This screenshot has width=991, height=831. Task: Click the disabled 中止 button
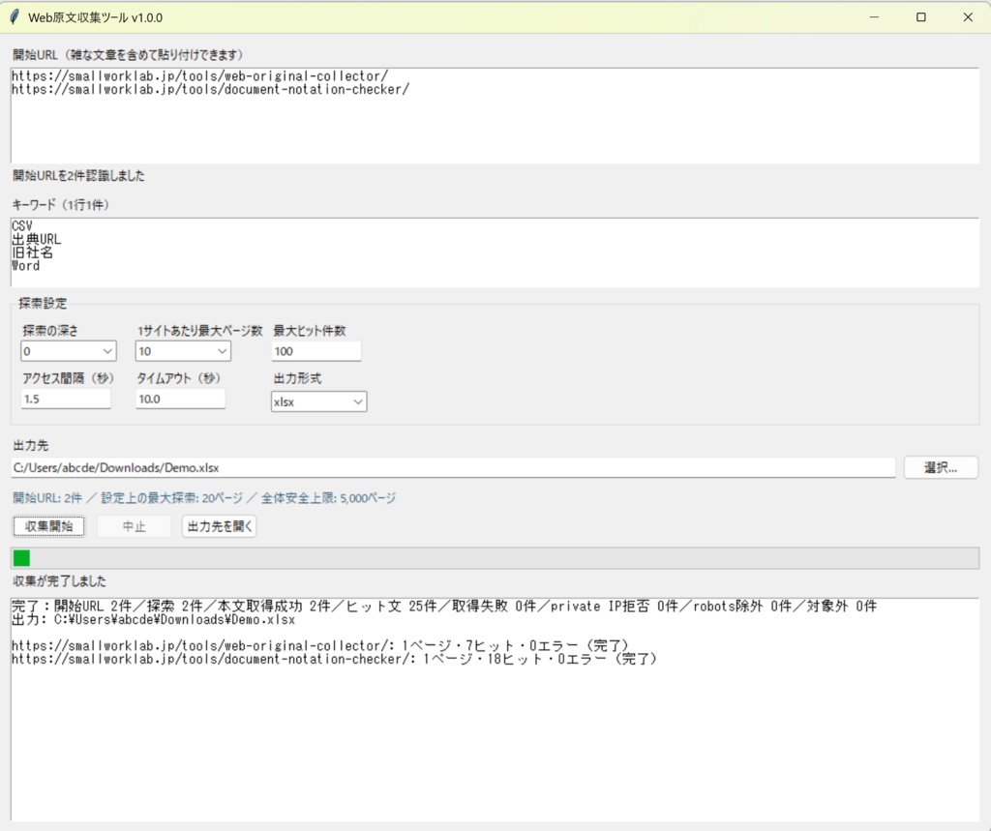coord(134,525)
